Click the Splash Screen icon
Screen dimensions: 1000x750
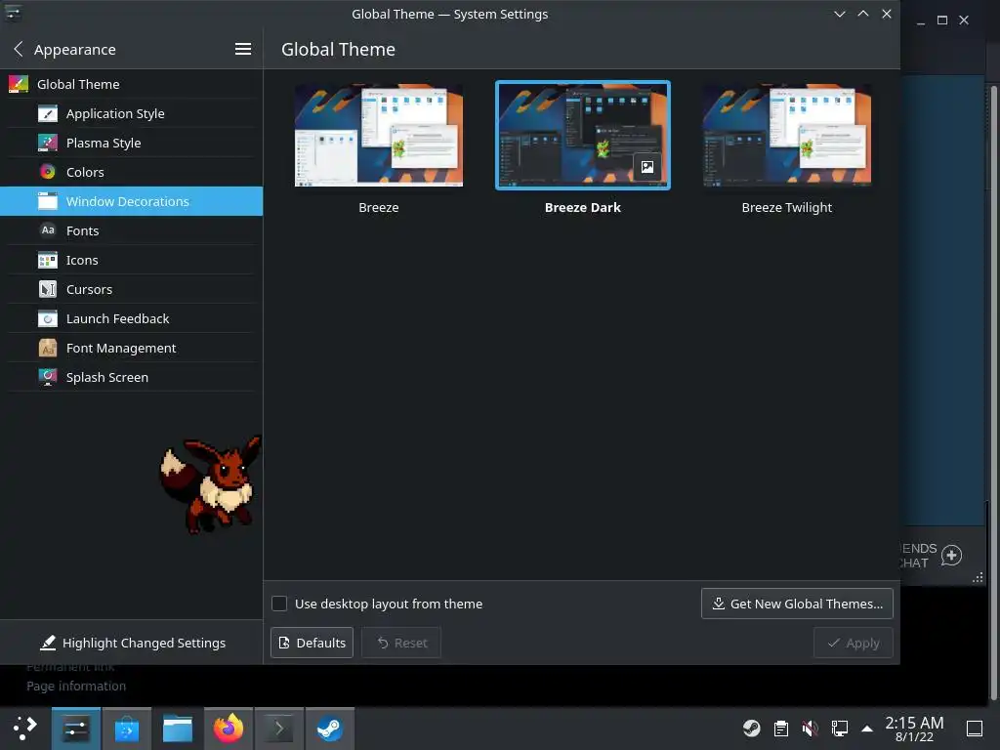tap(48, 377)
